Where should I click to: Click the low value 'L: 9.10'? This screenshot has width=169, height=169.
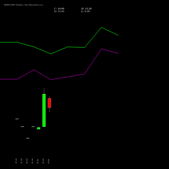pos(86,11)
